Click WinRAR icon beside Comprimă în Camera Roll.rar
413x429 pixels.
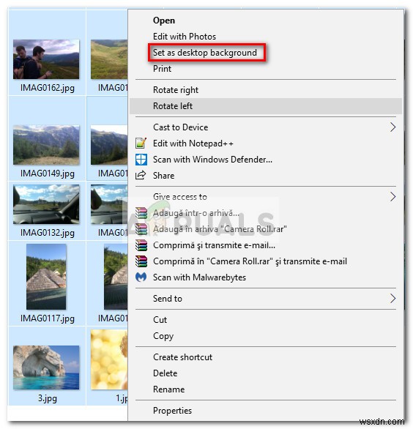(x=141, y=261)
